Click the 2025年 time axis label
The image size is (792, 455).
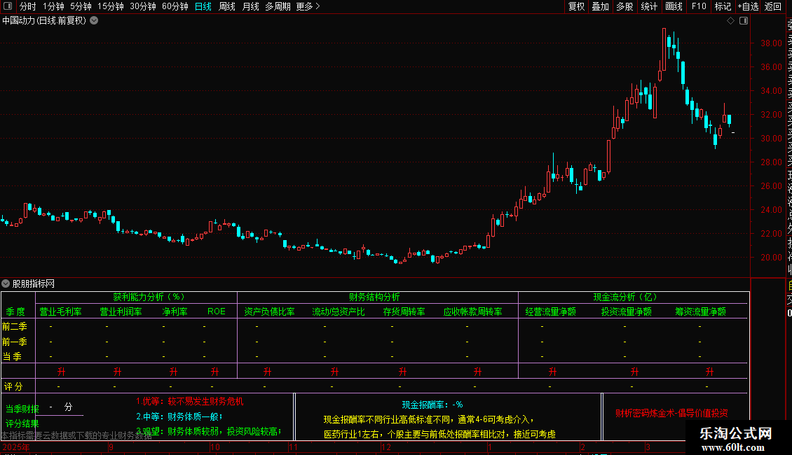15,447
